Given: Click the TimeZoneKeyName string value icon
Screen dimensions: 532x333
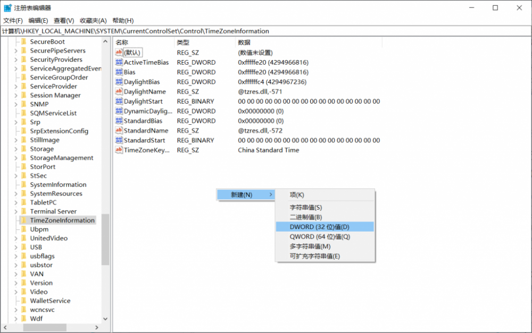Looking at the screenshot, I should [119, 150].
